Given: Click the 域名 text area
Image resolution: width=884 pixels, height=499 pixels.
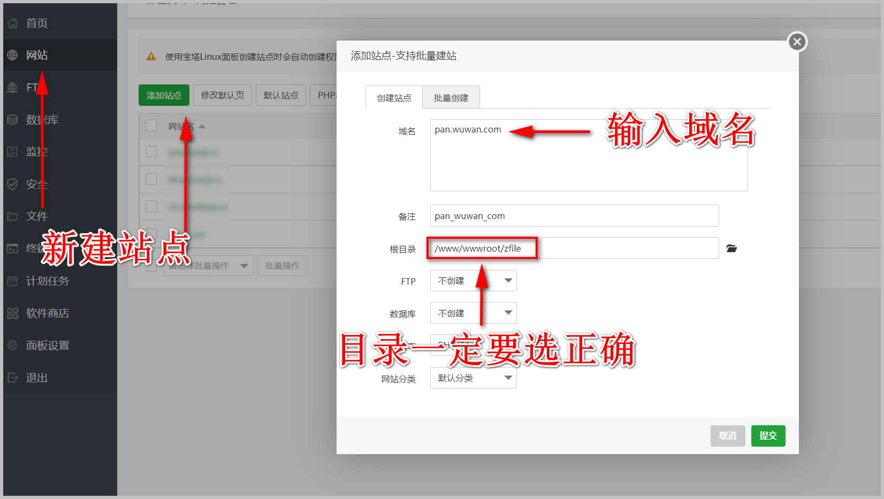Looking at the screenshot, I should (x=589, y=155).
